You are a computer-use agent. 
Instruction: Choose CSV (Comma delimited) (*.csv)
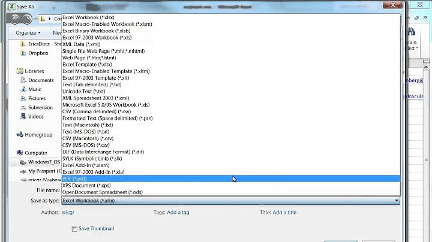[x=231, y=111]
